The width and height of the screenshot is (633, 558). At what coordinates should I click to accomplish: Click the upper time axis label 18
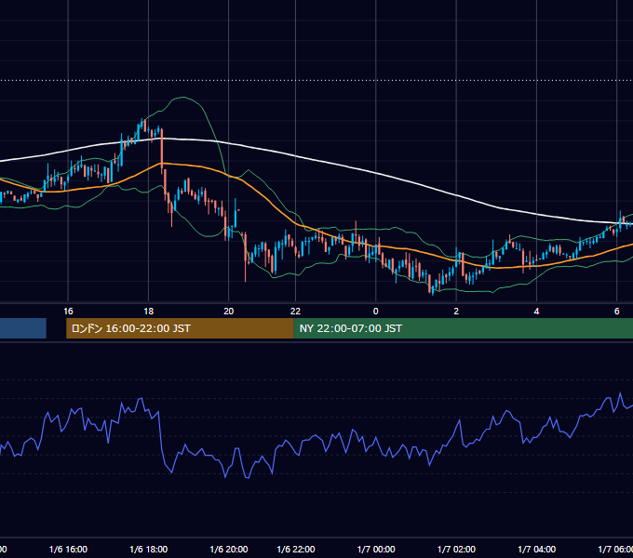click(x=149, y=312)
